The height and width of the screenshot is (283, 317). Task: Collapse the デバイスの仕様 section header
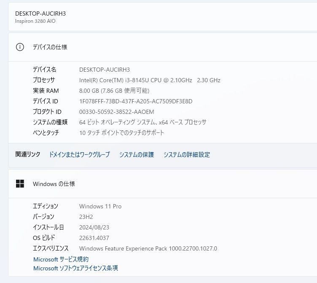click(x=163, y=47)
